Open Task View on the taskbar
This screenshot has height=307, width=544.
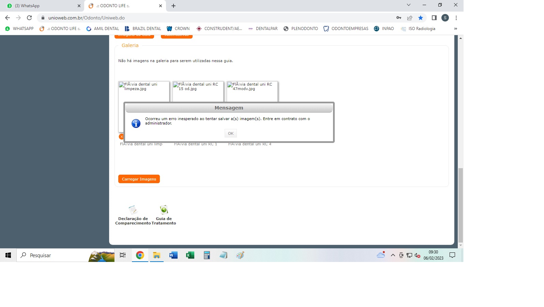click(123, 255)
